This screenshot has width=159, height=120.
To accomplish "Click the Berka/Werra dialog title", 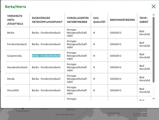I will click(x=15, y=7).
